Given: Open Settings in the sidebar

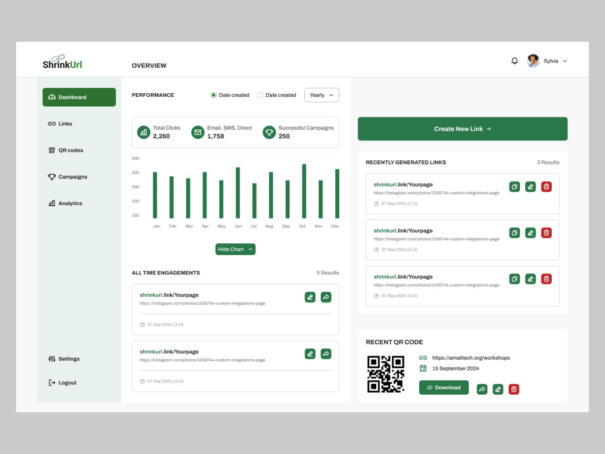Looking at the screenshot, I should point(64,358).
